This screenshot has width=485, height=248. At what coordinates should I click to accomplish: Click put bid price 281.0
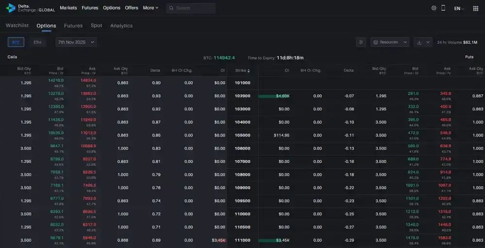click(413, 93)
